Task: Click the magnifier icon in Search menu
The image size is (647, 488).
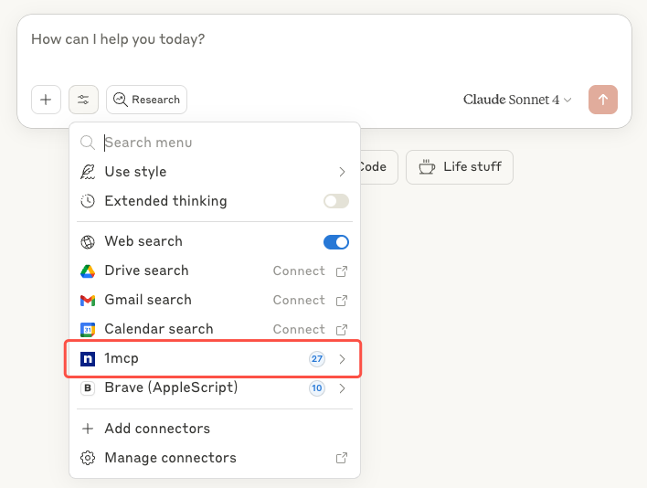Action: pos(88,143)
